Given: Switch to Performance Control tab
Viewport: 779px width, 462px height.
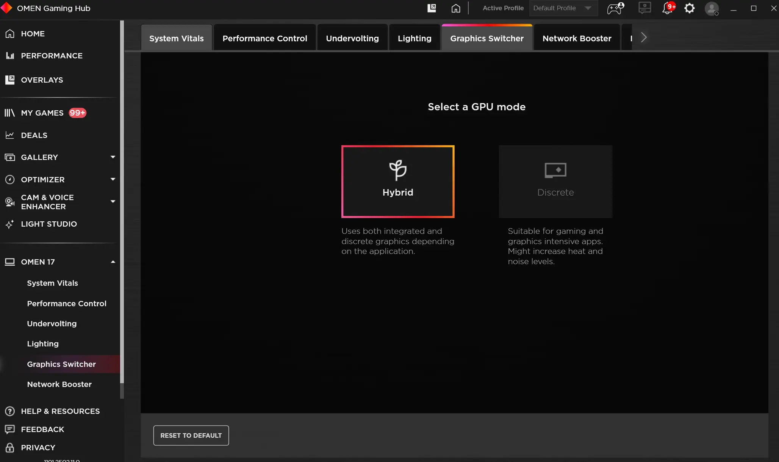Looking at the screenshot, I should point(265,38).
